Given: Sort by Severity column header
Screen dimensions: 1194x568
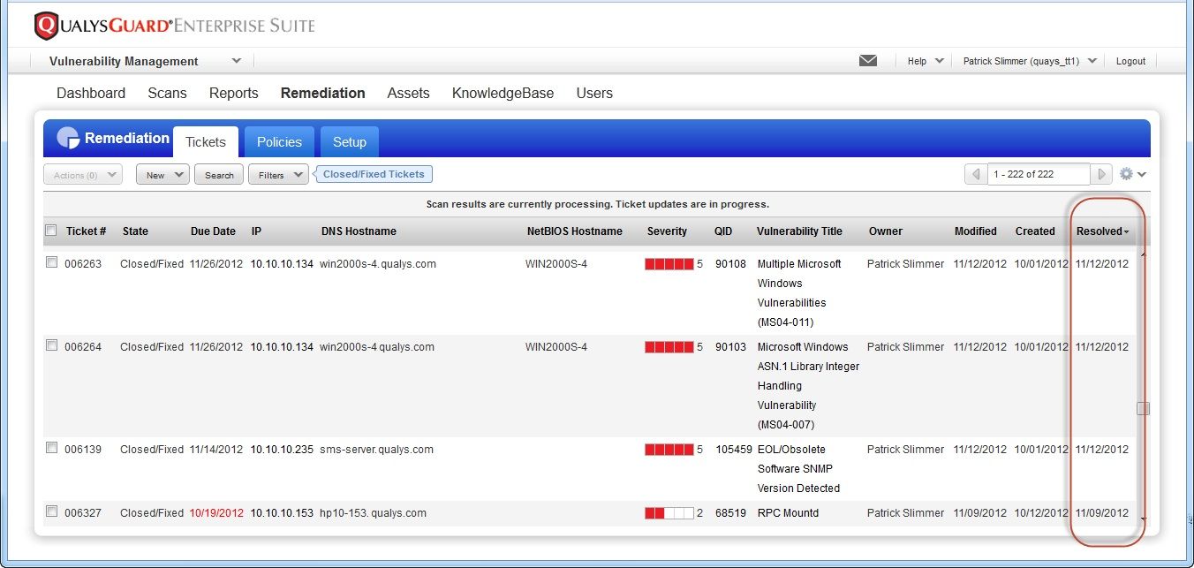Looking at the screenshot, I should [667, 231].
